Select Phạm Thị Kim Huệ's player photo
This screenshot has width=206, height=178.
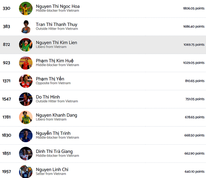click(x=26, y=63)
